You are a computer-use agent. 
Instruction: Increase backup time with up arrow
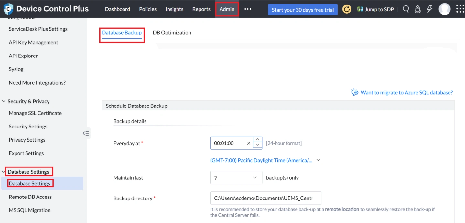pos(257,140)
